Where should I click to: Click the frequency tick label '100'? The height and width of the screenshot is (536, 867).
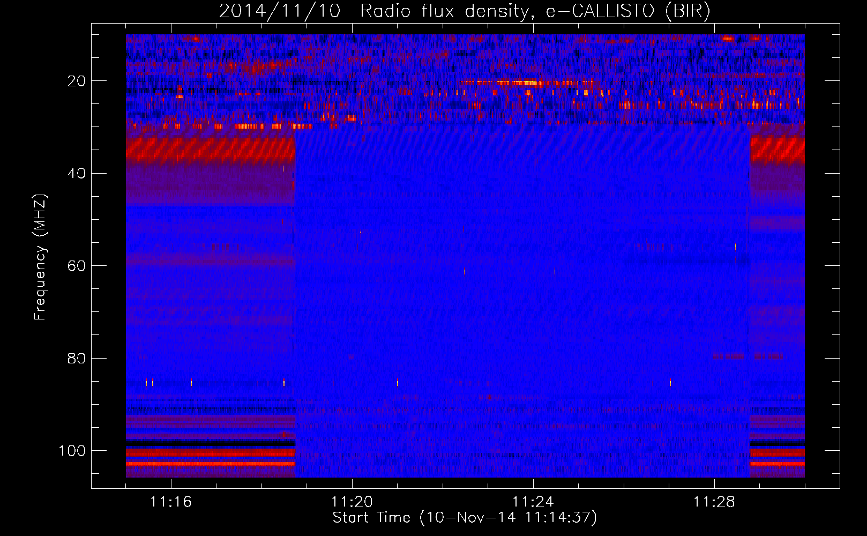click(x=72, y=451)
